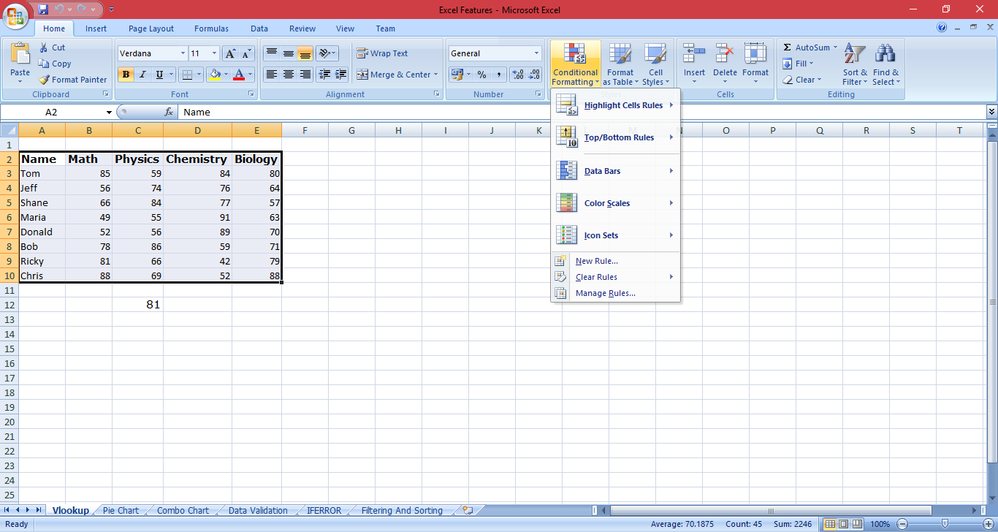Click the Delete cells icon
Image resolution: width=998 pixels, height=532 pixels.
click(725, 54)
